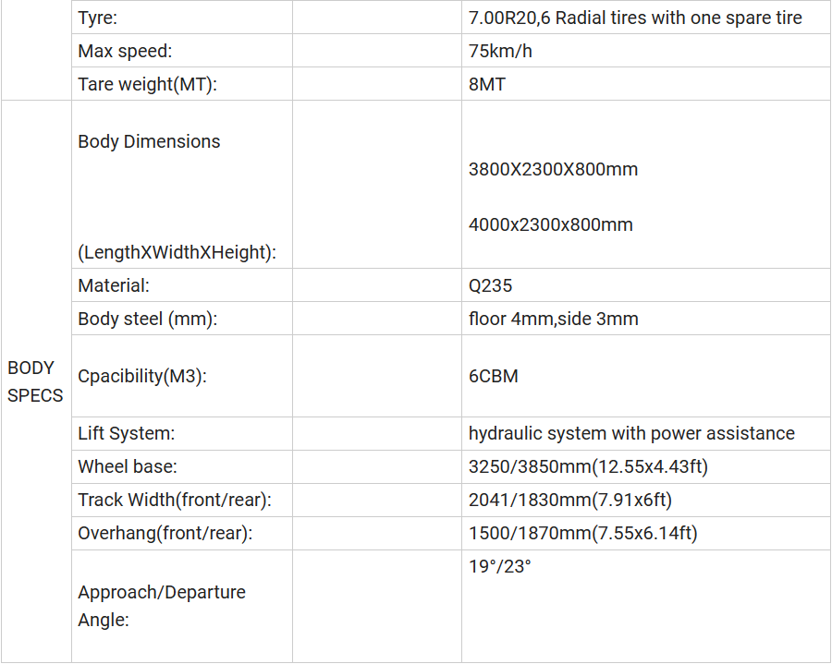
Task: Click the "Max speed:" label
Action: (125, 52)
